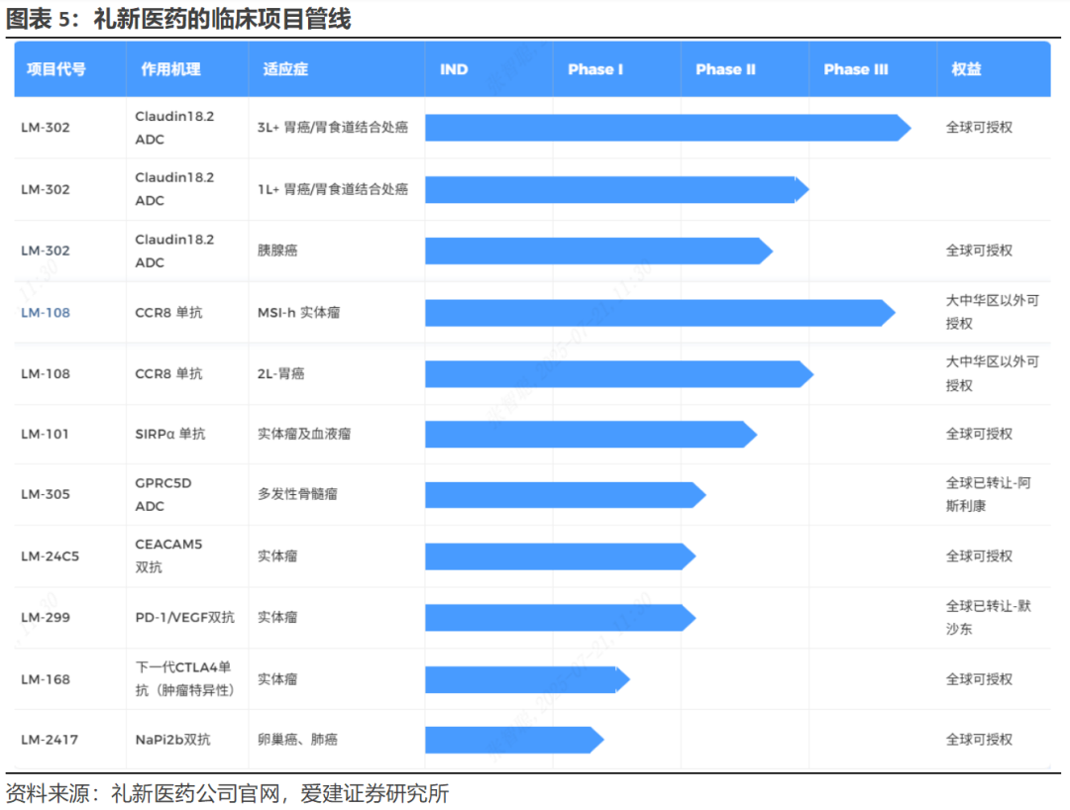
Task: Click the LM-108 project code link
Action: click(x=45, y=313)
